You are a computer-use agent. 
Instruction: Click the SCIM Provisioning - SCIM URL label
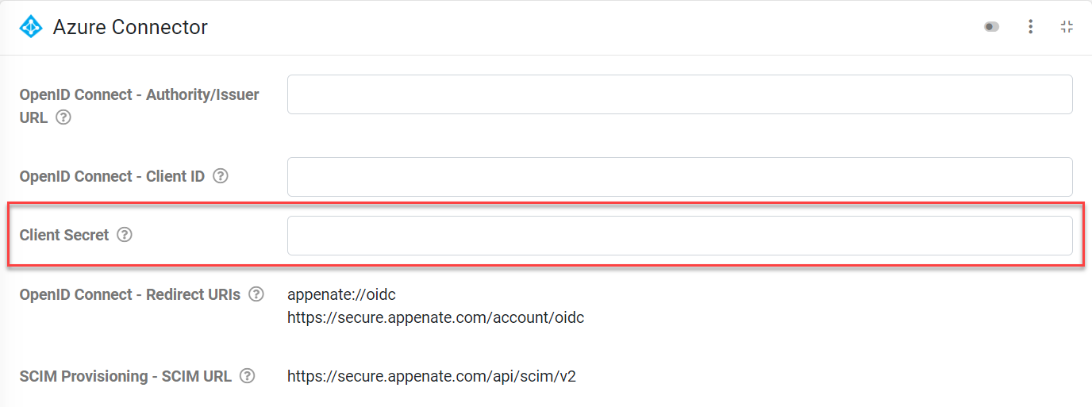point(125,376)
